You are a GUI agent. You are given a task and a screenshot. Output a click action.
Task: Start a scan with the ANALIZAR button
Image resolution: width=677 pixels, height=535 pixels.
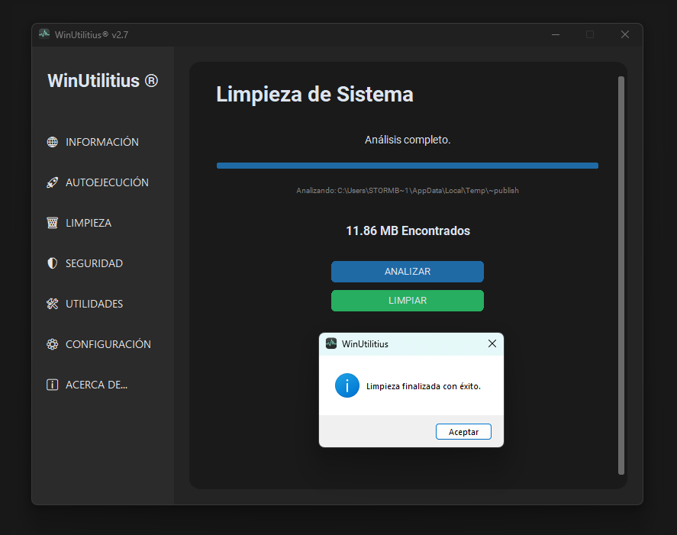click(x=407, y=272)
